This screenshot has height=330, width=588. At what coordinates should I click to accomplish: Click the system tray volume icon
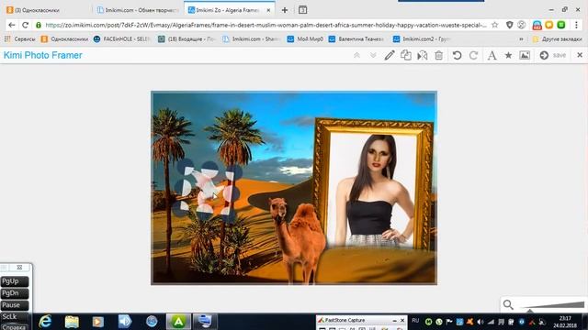coord(481,322)
